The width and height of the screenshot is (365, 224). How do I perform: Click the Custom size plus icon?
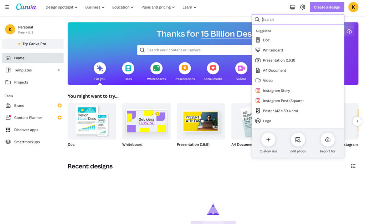tap(268, 140)
